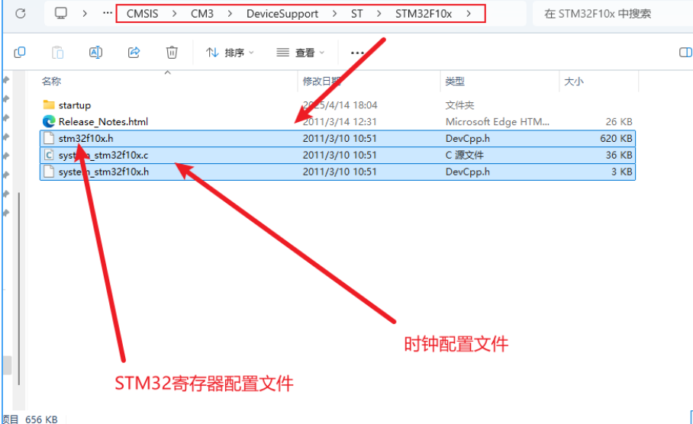
Task: Click the copy icon in toolbar
Action: 19,53
